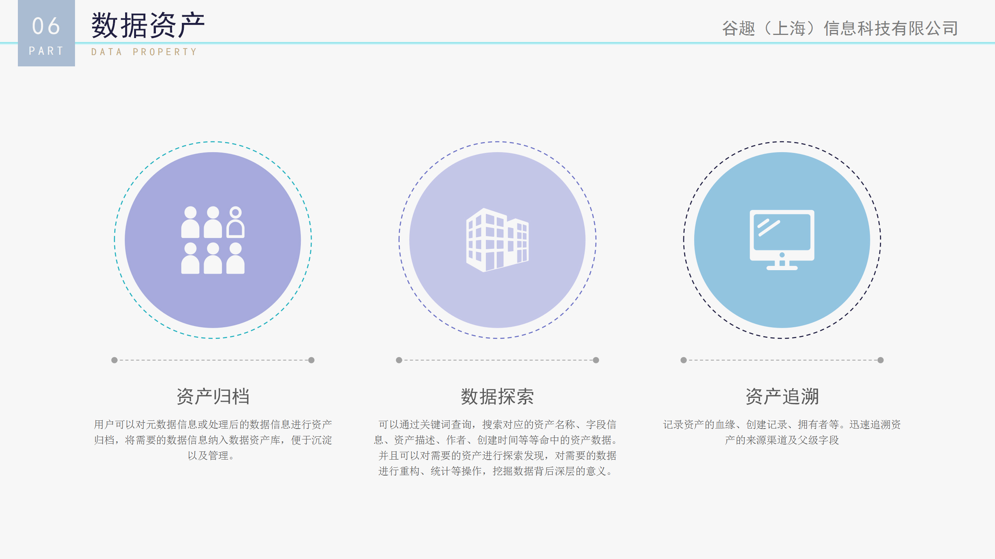Screen dimensions: 995x559
Task: Click the 资产归档 heading
Action: (213, 396)
